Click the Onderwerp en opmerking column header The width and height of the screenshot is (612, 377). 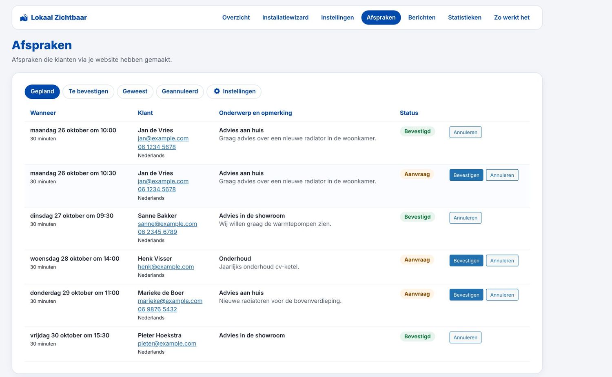(x=255, y=113)
